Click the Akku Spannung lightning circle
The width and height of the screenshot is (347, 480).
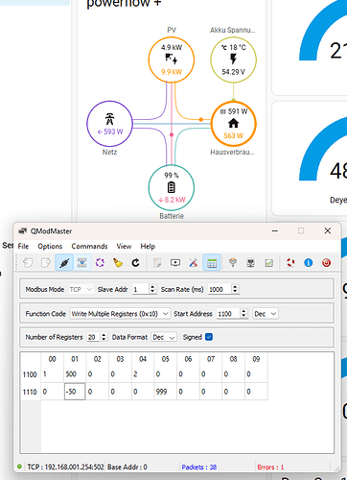(x=233, y=60)
